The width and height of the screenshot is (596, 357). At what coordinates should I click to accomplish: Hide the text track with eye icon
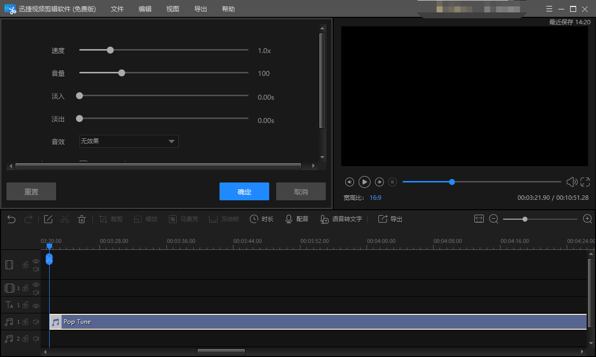pos(36,305)
